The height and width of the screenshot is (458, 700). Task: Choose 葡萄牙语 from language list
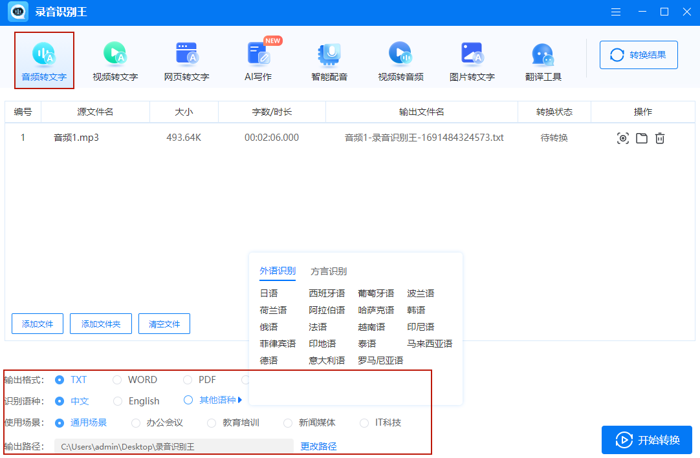click(376, 293)
